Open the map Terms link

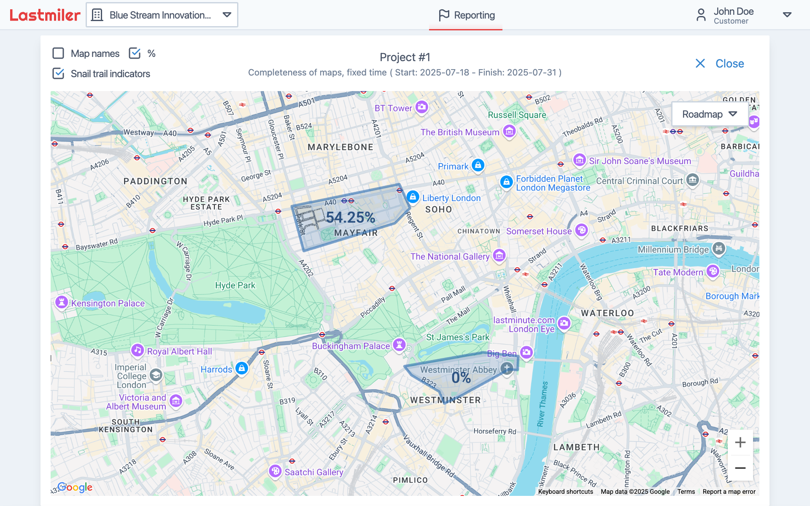click(x=686, y=492)
